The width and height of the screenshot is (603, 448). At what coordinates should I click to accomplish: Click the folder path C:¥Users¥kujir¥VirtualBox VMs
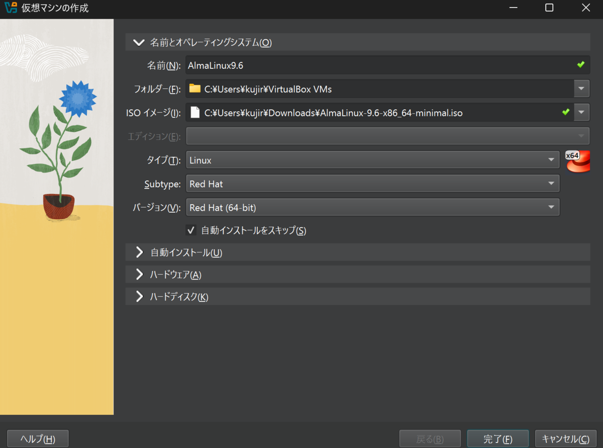click(268, 89)
